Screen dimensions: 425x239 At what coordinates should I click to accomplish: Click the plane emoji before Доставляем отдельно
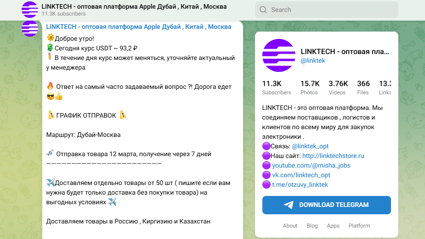(51, 183)
